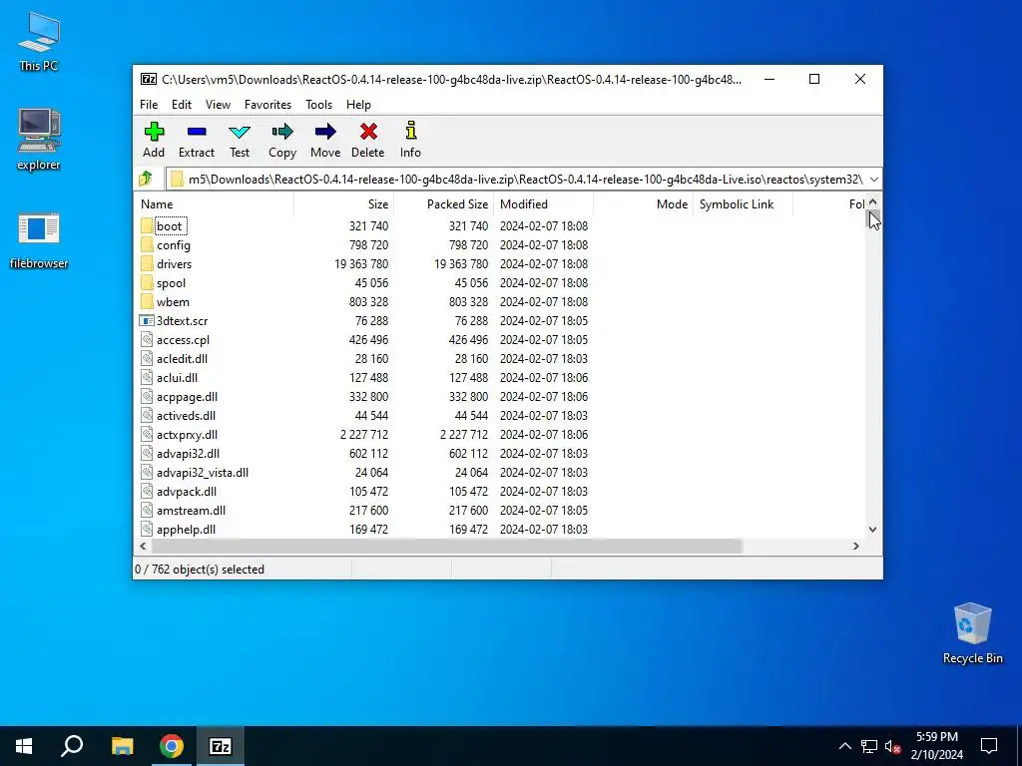This screenshot has height=766, width=1022.
Task: Click the 3dtext.scr file icon
Action: (x=147, y=320)
